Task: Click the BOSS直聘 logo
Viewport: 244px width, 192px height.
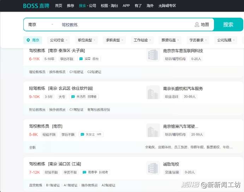Action: click(37, 6)
